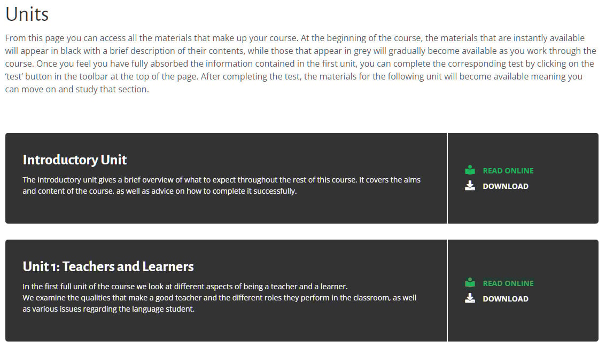Click the Introductory Unit card's action panel

tap(523, 178)
